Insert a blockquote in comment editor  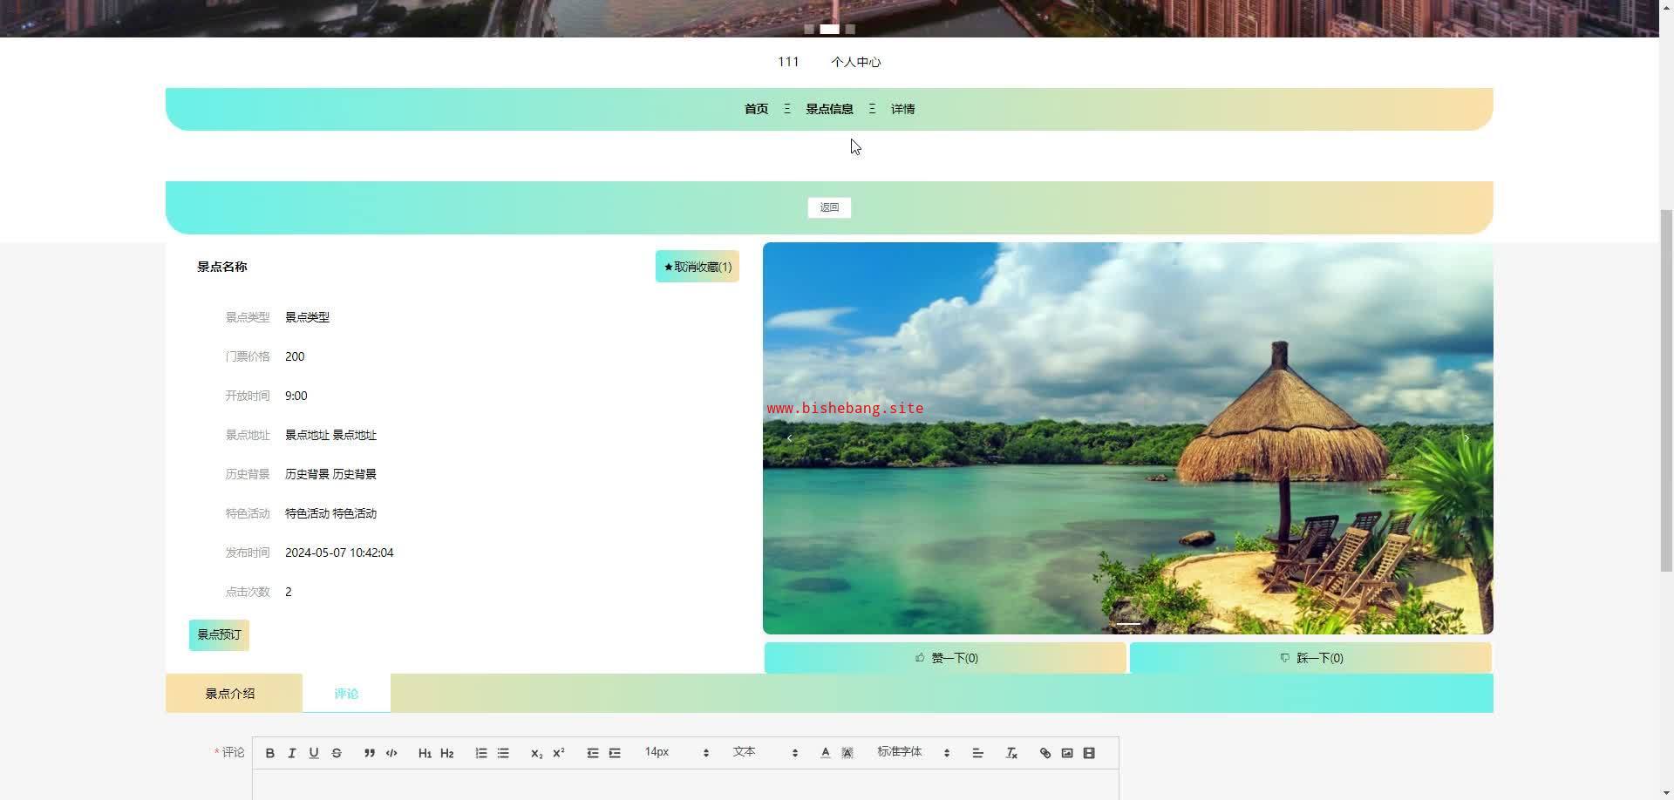[x=370, y=753]
